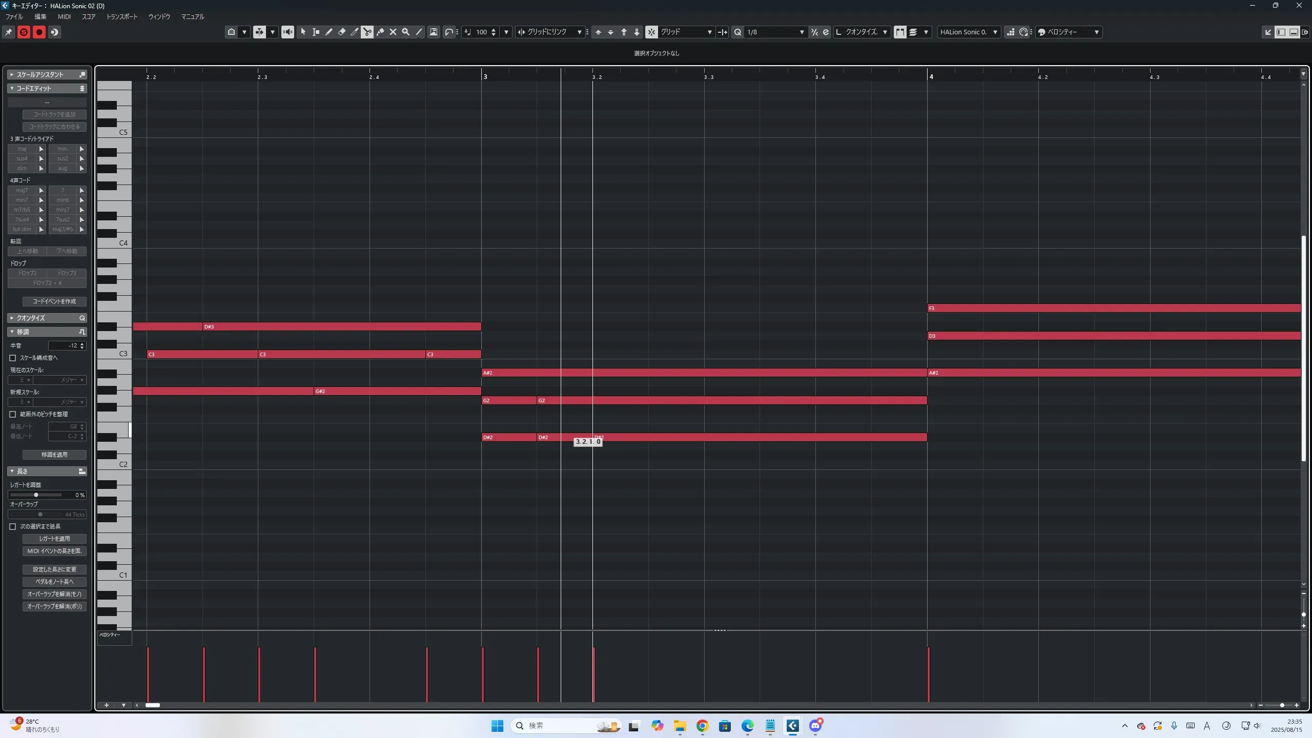Toggle the Solo editor button

(x=24, y=32)
